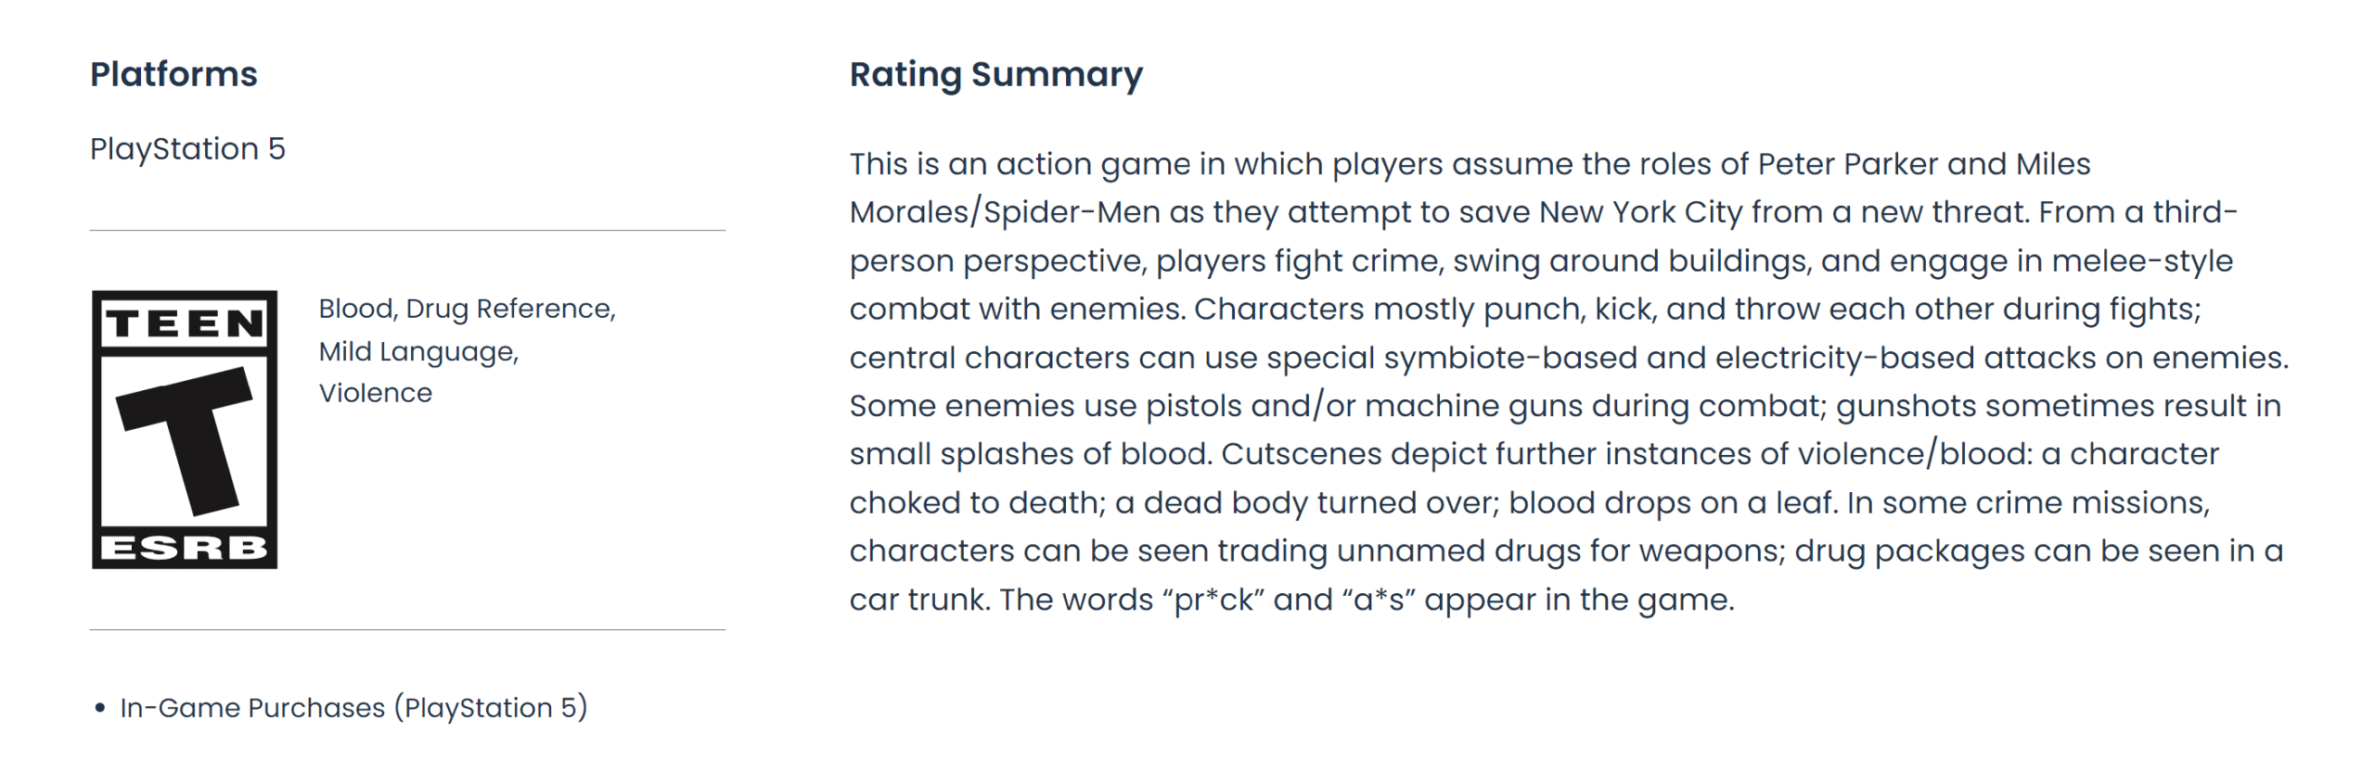Click the TEEN label atop the rating badge
The height and width of the screenshot is (771, 2375).
tap(185, 323)
